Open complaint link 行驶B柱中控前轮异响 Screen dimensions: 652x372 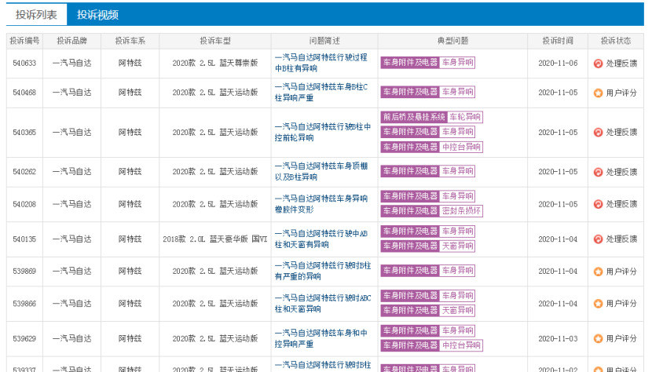tap(323, 132)
